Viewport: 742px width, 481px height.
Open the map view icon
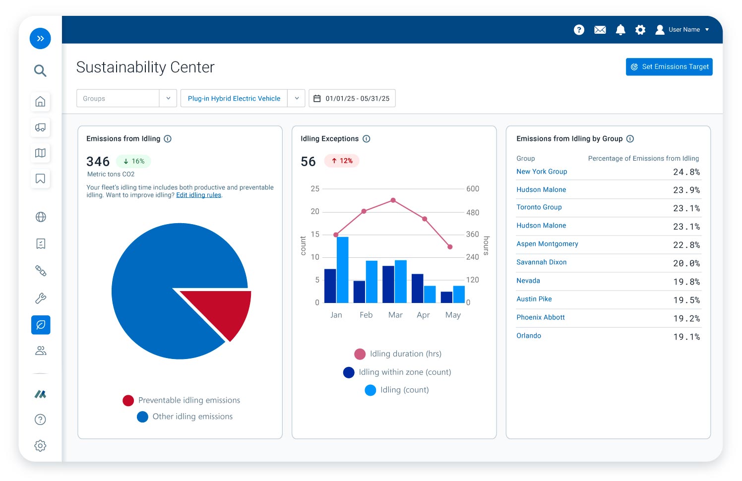coord(40,153)
